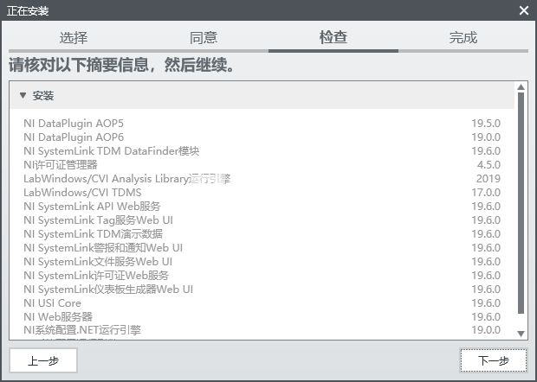Select NI SystemLink许可证Web服务 entry

pyautogui.click(x=262, y=276)
